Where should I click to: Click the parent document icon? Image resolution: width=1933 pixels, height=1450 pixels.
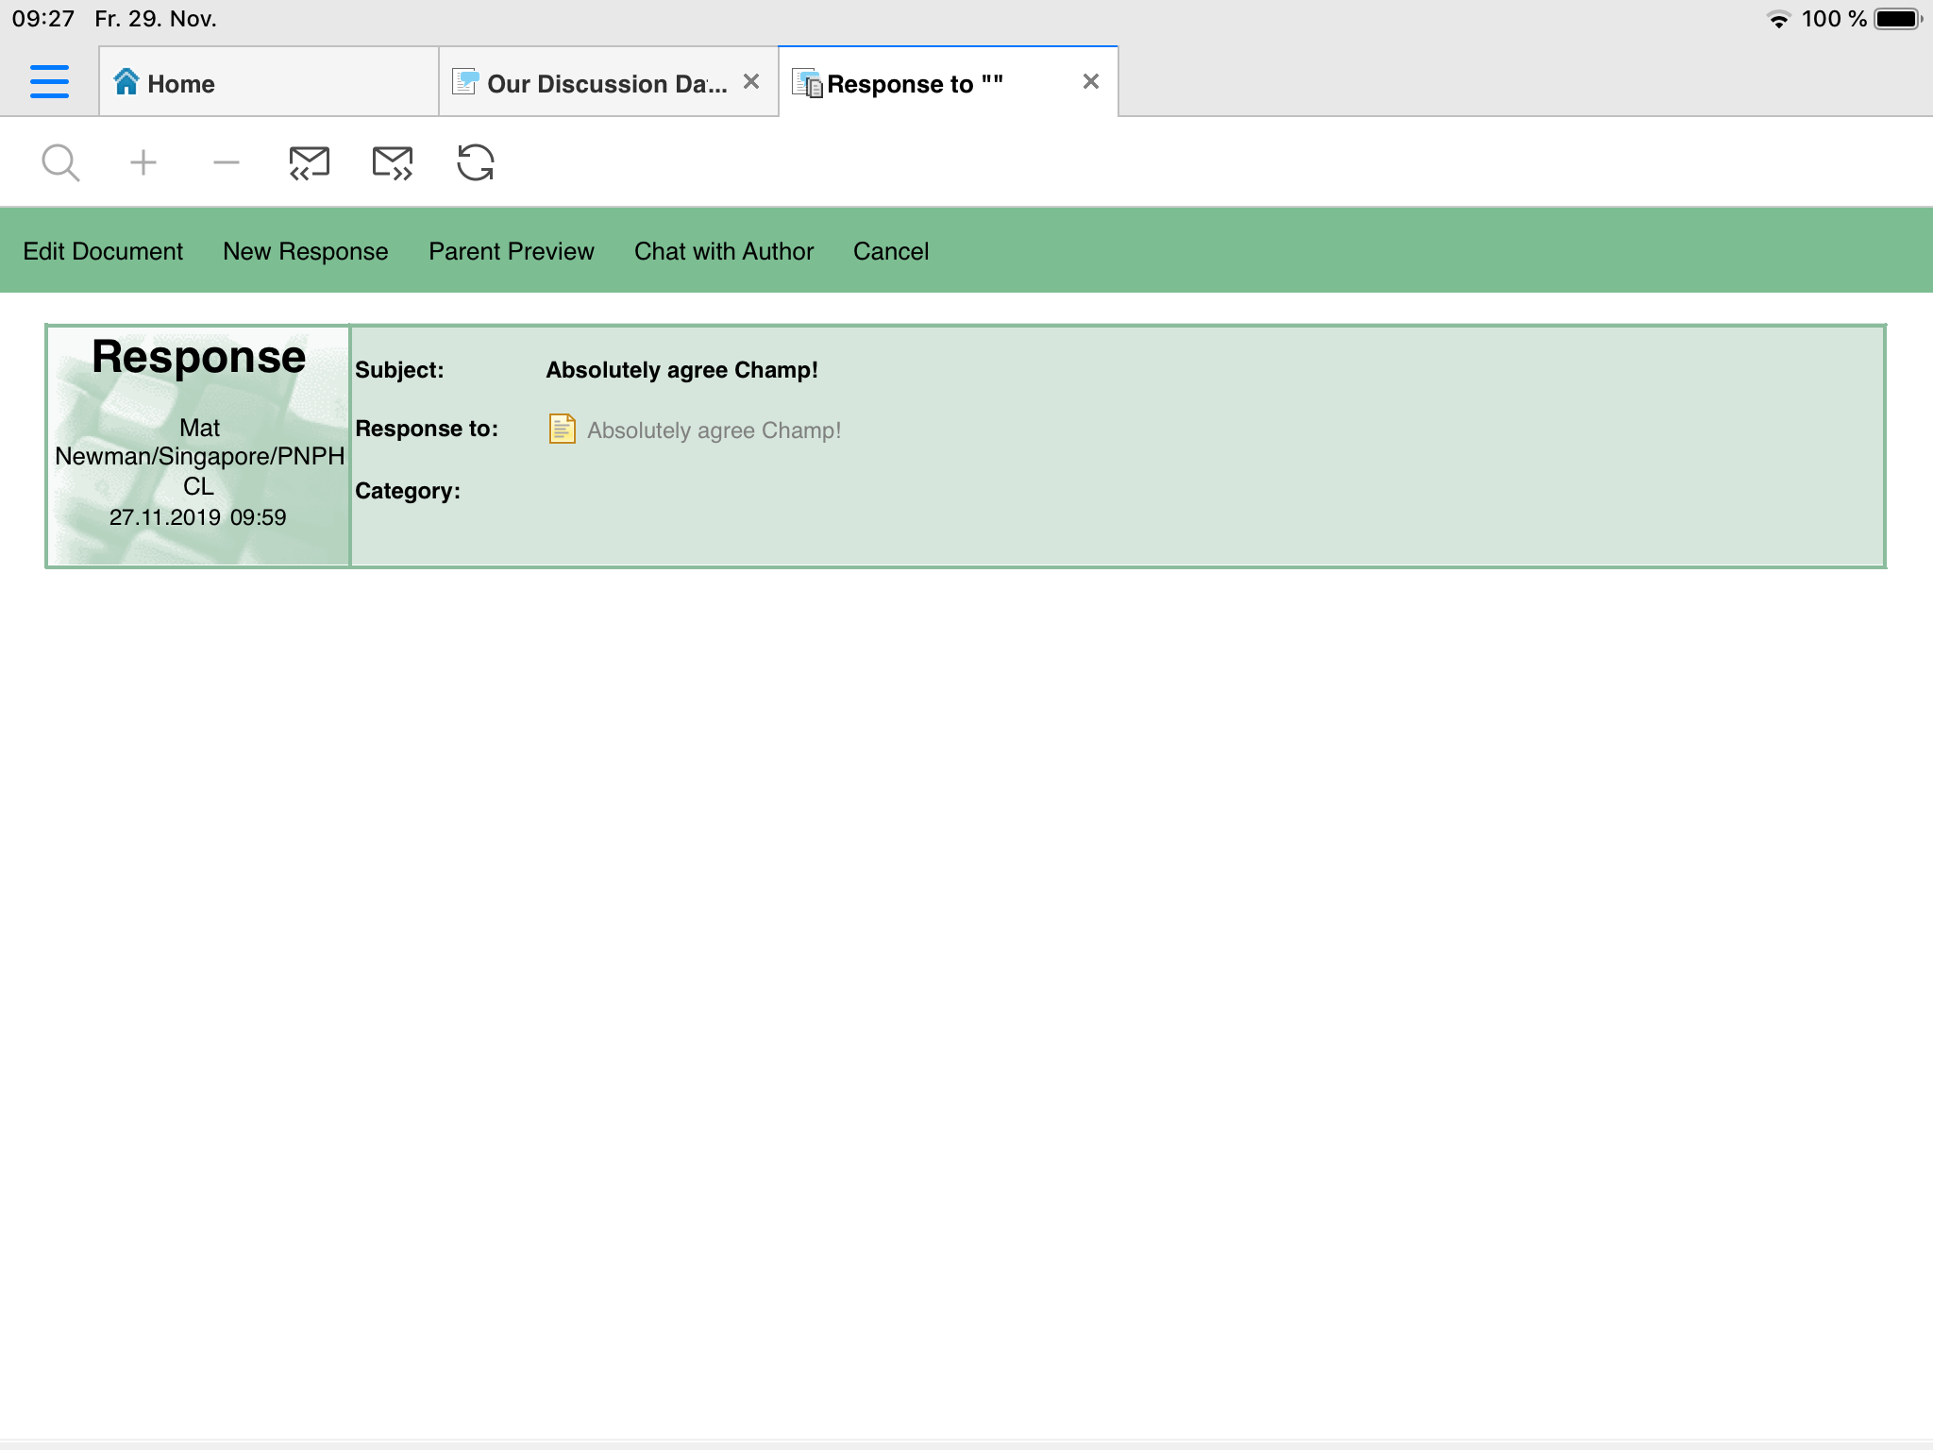point(562,430)
